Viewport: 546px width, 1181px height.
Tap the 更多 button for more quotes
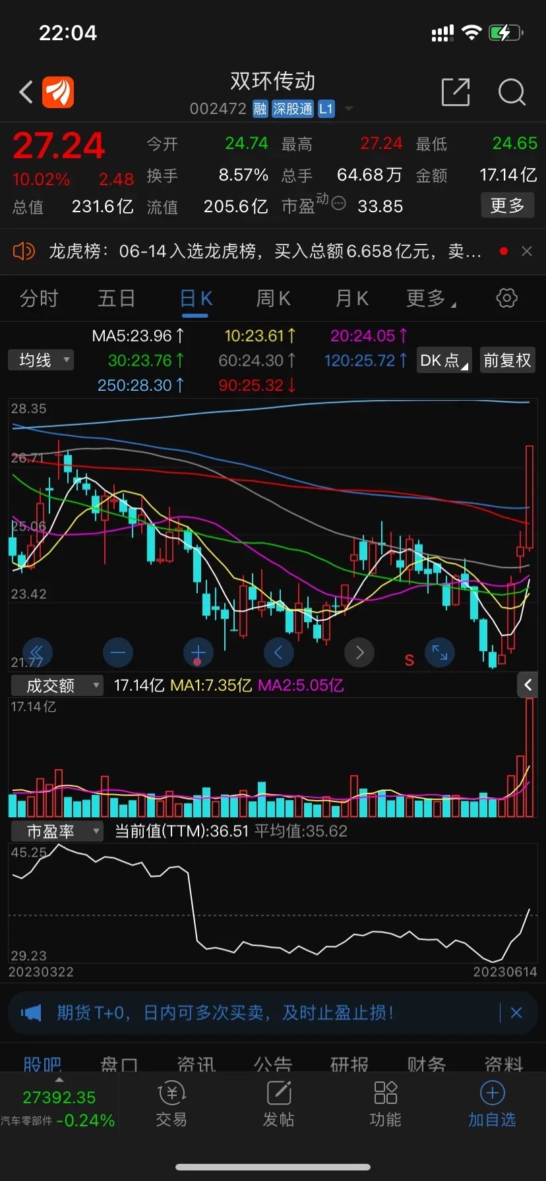507,206
